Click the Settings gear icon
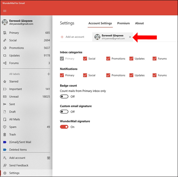178x177 pixels. pos(5,173)
